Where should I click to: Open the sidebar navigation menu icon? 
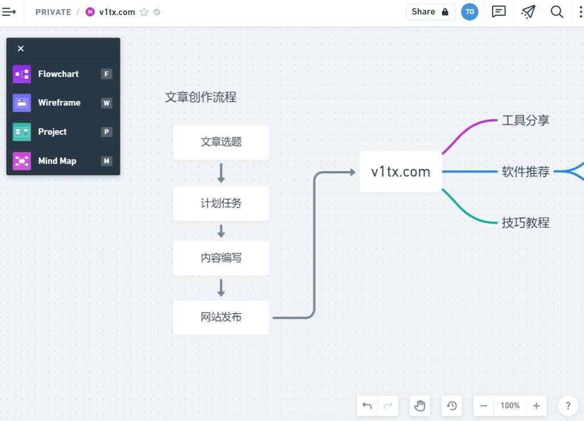tap(9, 12)
